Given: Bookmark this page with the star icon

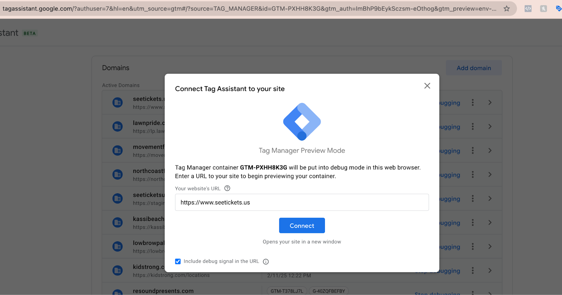Looking at the screenshot, I should click(507, 8).
